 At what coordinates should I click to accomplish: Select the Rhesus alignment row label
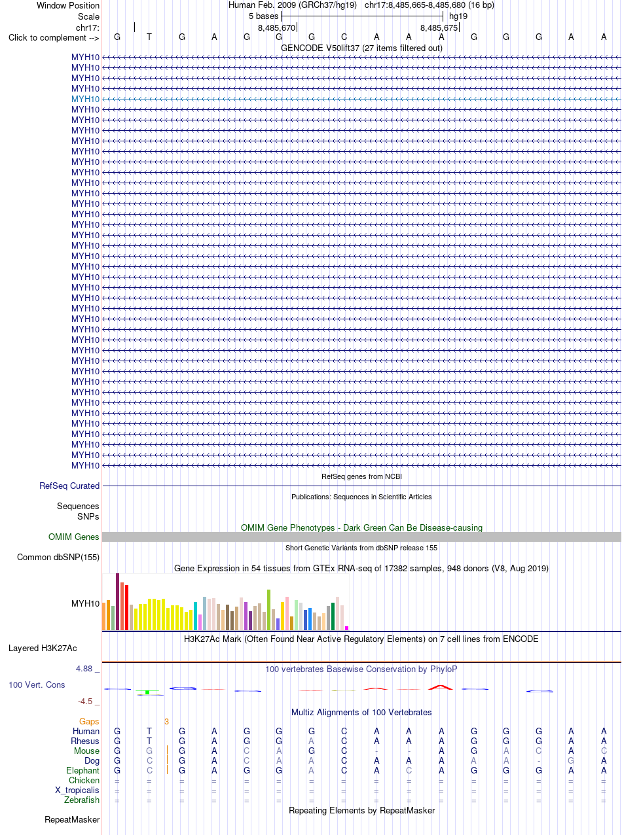(x=84, y=741)
